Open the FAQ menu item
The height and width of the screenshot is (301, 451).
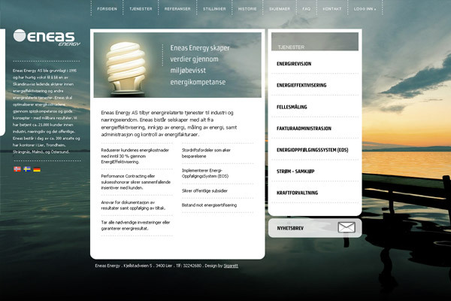[x=307, y=9]
